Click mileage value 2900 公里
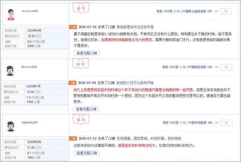Viewport: 241px width, 162px height. [34, 46]
